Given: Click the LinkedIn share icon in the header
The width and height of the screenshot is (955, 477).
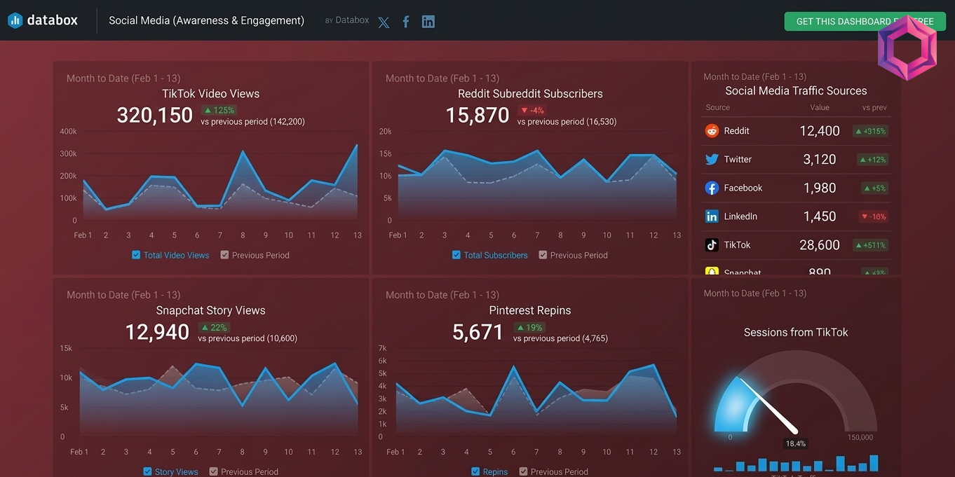Looking at the screenshot, I should coord(428,22).
